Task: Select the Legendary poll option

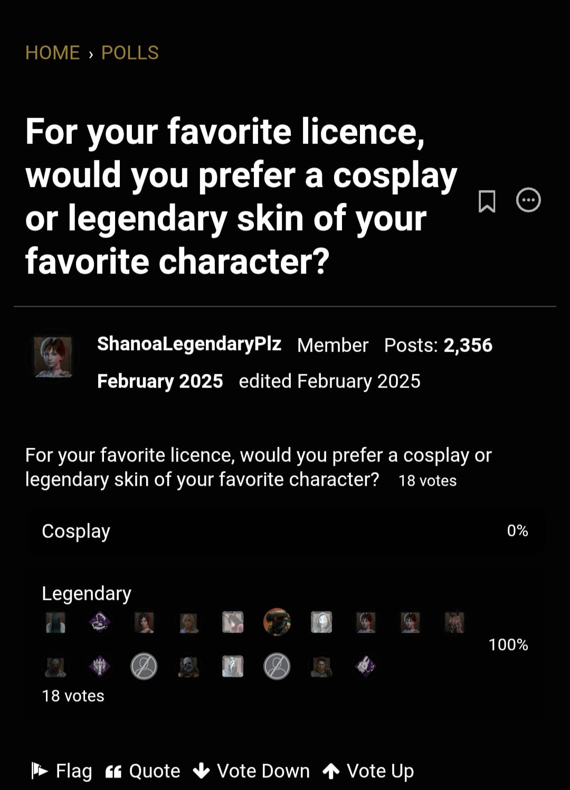Action: [x=87, y=594]
